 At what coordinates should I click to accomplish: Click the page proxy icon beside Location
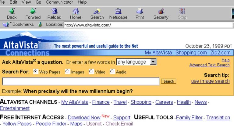(40, 24)
